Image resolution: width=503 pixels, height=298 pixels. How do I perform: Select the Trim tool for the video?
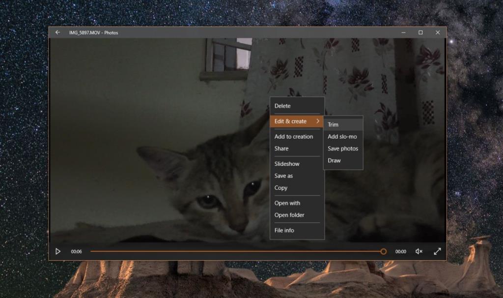coord(334,124)
